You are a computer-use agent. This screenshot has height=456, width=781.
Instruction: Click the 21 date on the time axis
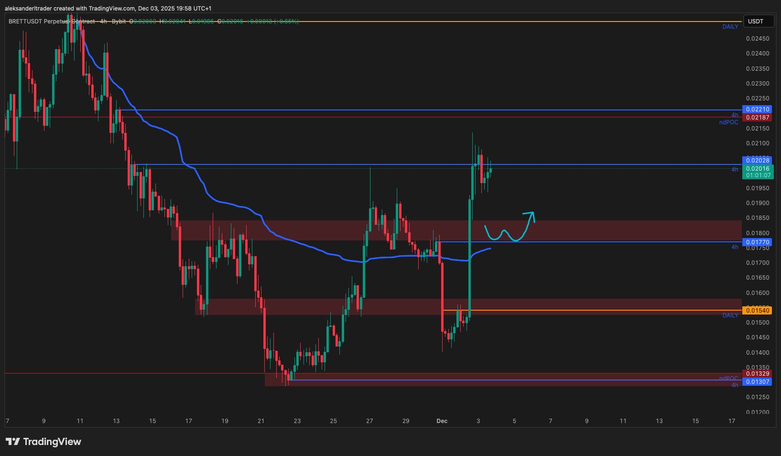tap(261, 421)
